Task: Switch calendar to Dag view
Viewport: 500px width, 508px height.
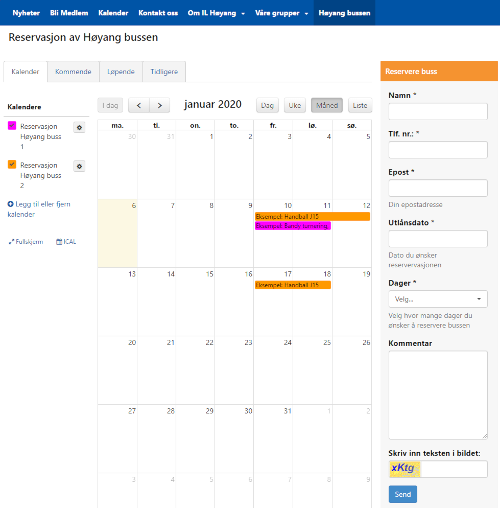Action: [x=268, y=105]
